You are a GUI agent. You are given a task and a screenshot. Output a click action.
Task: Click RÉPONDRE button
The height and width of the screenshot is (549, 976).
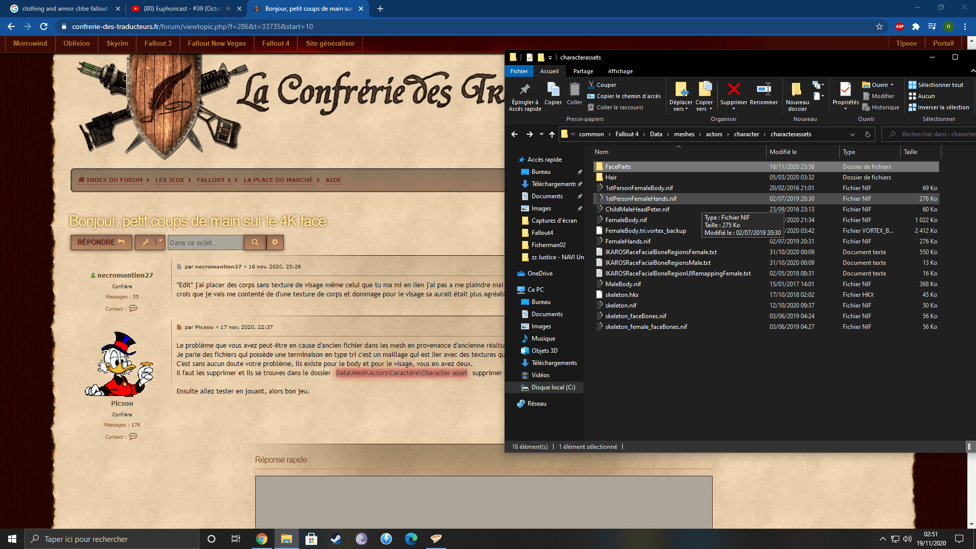(x=101, y=242)
